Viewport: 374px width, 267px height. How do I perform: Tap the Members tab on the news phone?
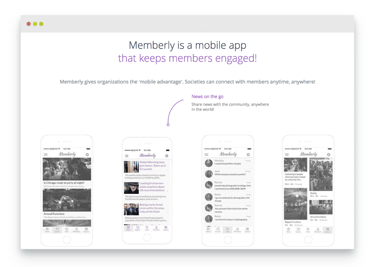pyautogui.click(x=156, y=228)
